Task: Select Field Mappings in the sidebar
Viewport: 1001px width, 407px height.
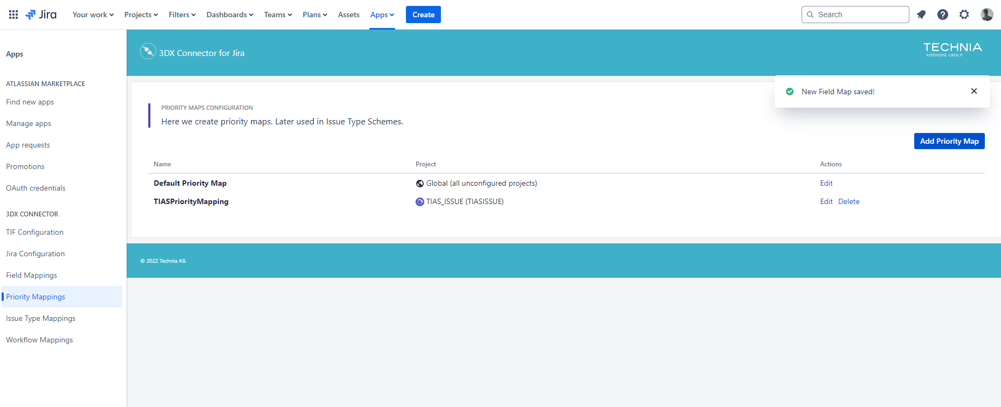Action: (31, 275)
